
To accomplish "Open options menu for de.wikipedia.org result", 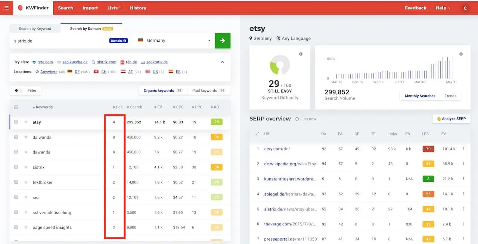I will pos(464,164).
